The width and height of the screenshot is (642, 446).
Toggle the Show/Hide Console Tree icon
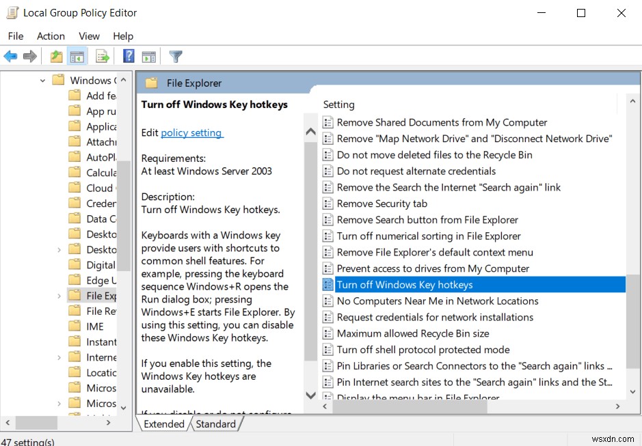(77, 56)
